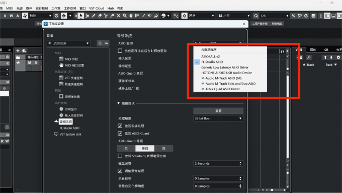The image size is (342, 193).
Task: Click the add track plus icon
Action: (18, 51)
